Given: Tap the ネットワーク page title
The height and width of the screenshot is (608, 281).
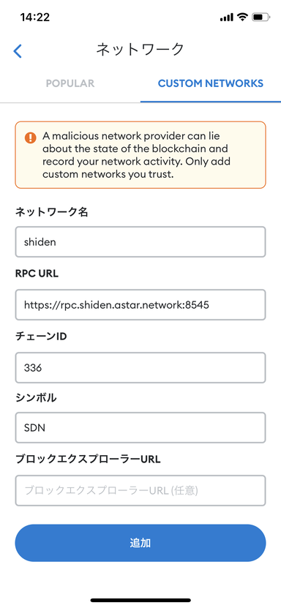Looking at the screenshot, I should [140, 50].
